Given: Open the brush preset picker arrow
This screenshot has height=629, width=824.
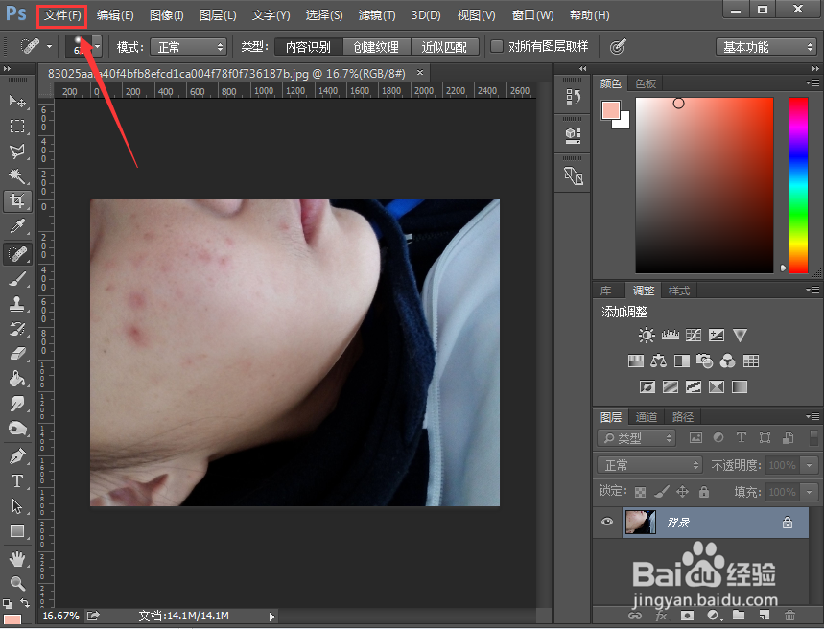Looking at the screenshot, I should coord(97,47).
